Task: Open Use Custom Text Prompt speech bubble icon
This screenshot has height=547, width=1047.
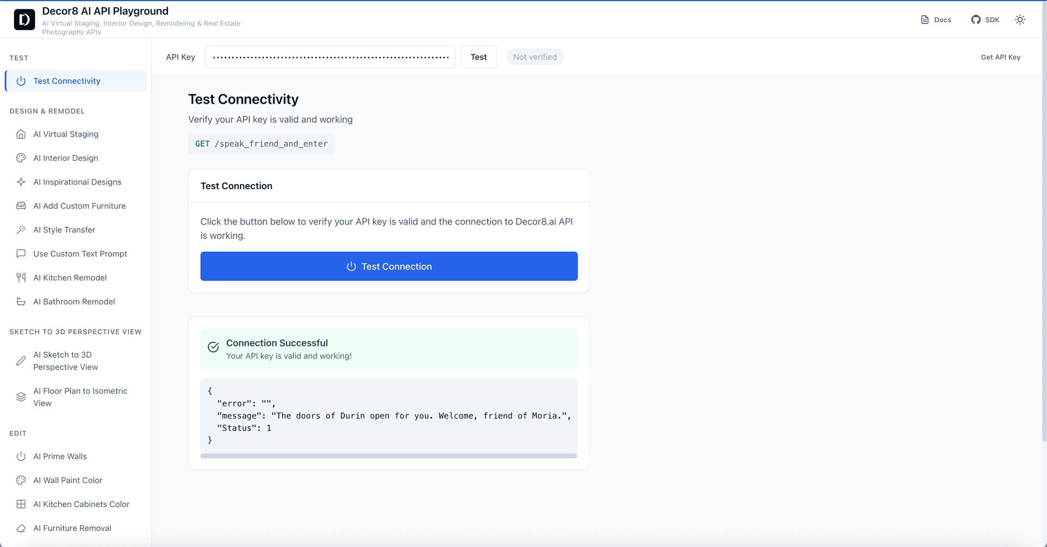Action: point(21,253)
